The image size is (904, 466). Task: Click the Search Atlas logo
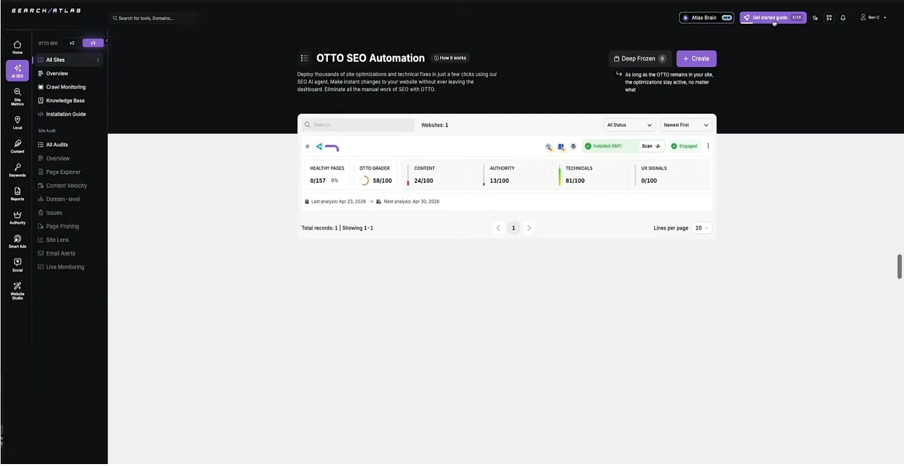tap(46, 11)
